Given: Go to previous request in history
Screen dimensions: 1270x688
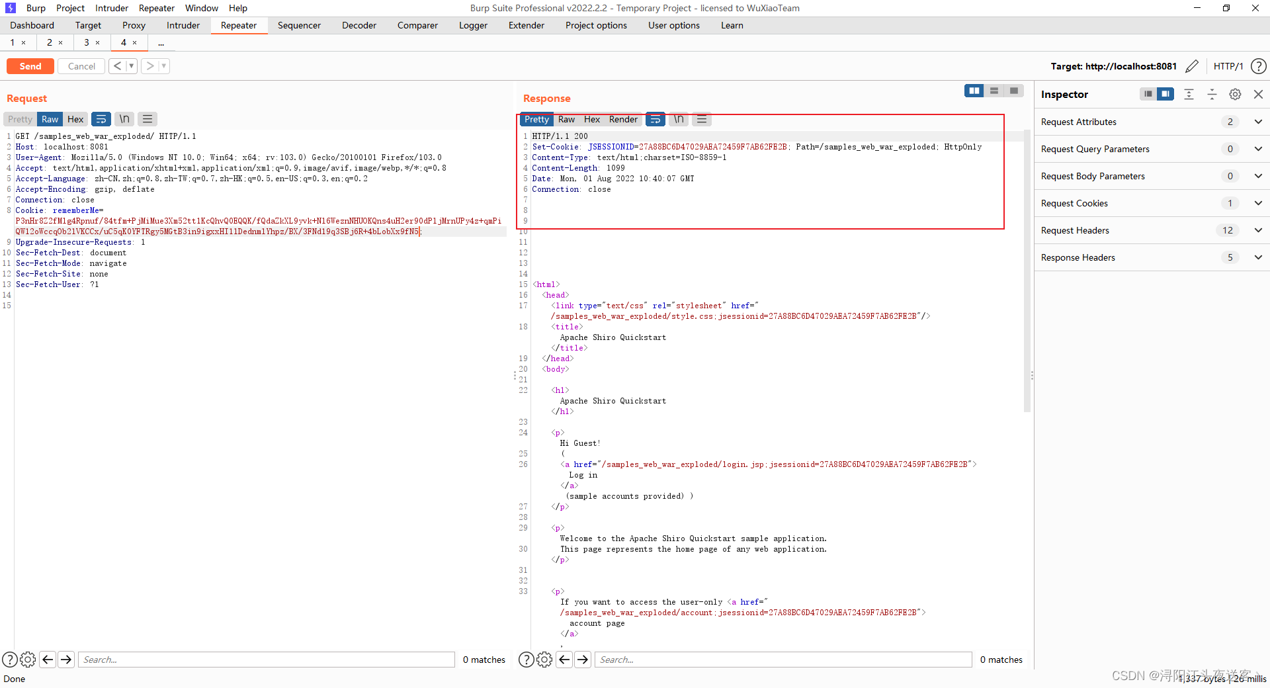Looking at the screenshot, I should pyautogui.click(x=117, y=66).
